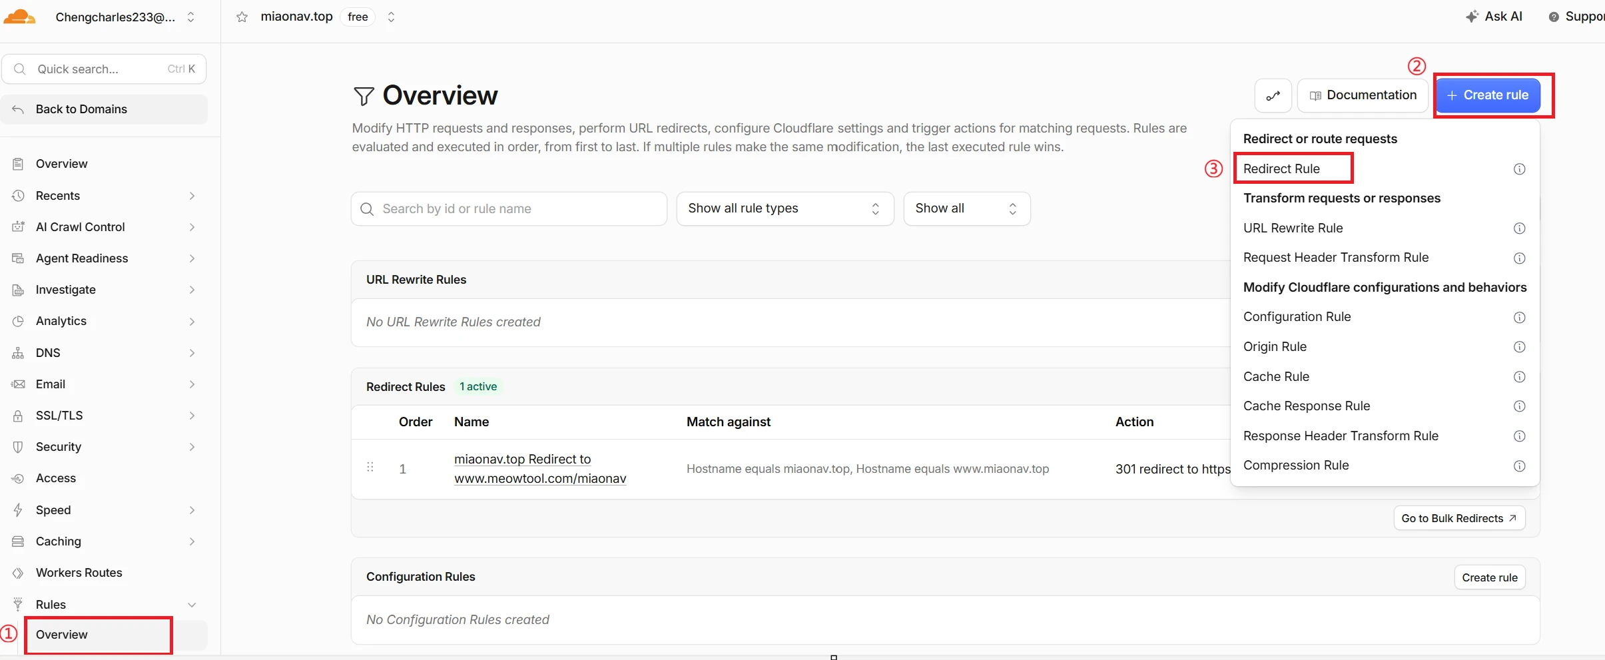Open miaonav.top Redirect rule link

(540, 469)
